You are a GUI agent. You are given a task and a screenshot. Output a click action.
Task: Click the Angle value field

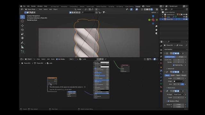[179, 78]
